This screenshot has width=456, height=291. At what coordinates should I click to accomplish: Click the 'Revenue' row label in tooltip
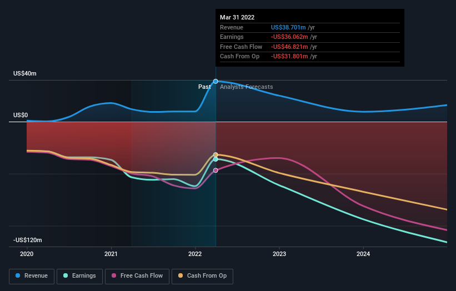click(232, 27)
